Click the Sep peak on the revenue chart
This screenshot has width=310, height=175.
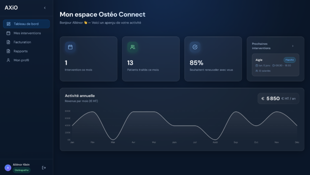(x=236, y=112)
